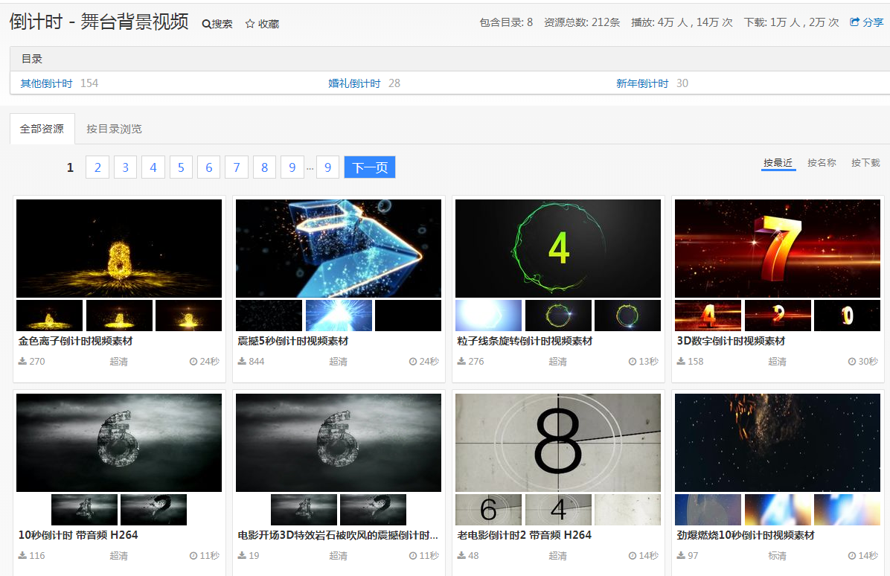890x576 pixels.
Task: Go to page 5
Action: pos(181,167)
